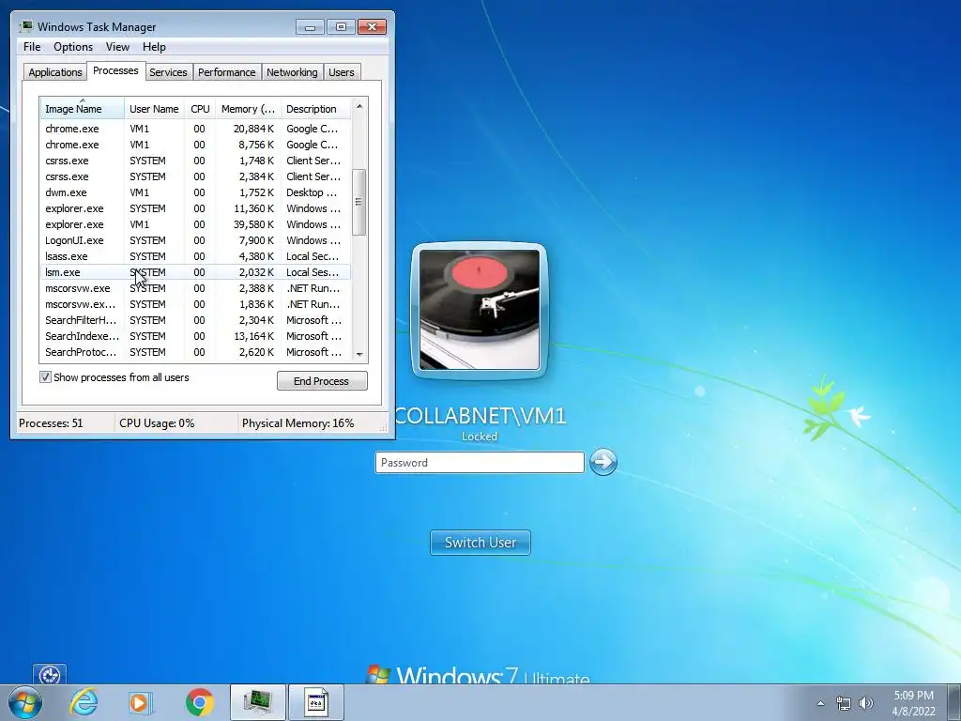Image resolution: width=961 pixels, height=721 pixels.
Task: Select the dwm.exe process row
Action: tap(195, 192)
